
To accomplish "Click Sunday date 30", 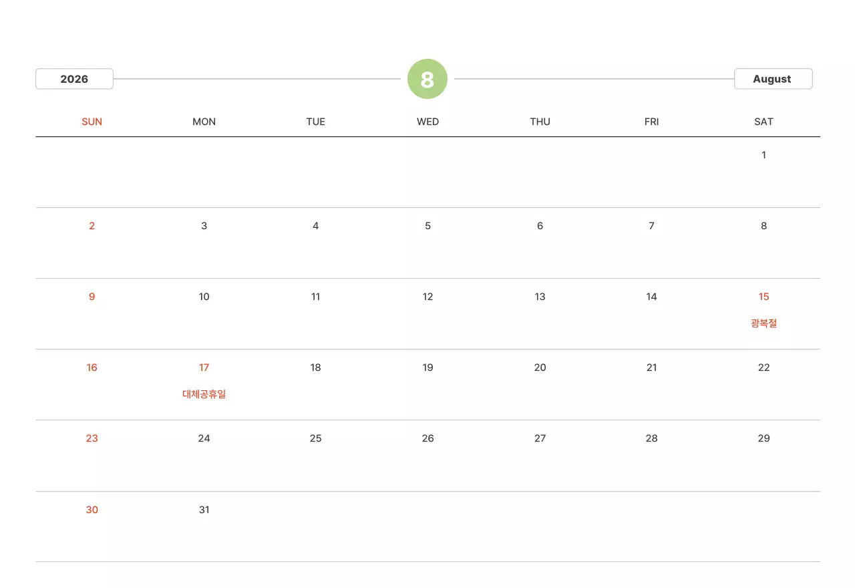I will [x=92, y=510].
